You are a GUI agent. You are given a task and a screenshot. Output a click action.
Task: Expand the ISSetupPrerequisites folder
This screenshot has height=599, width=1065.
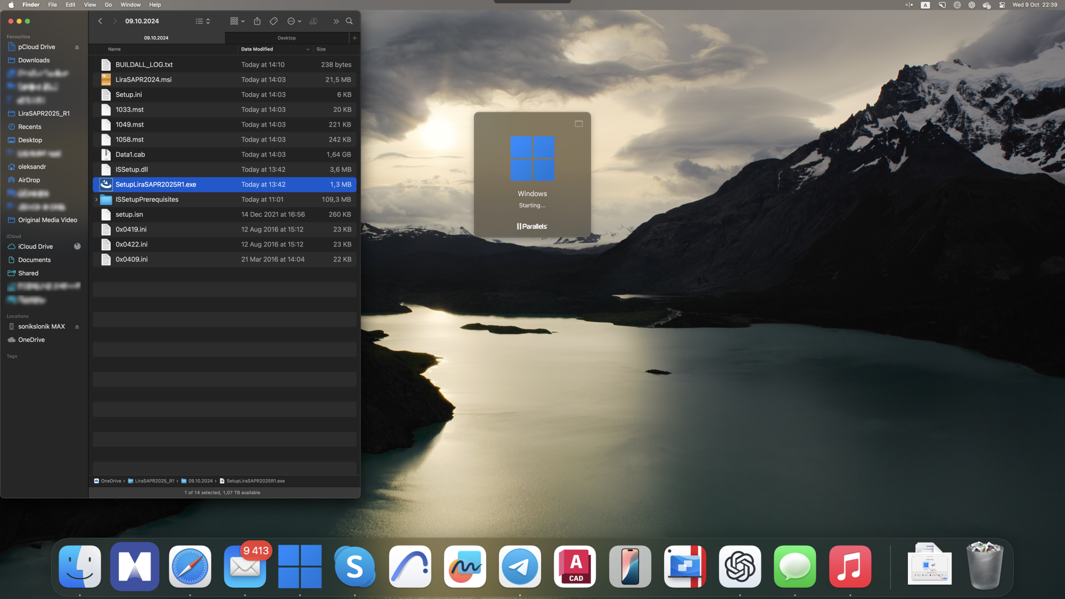tap(96, 200)
